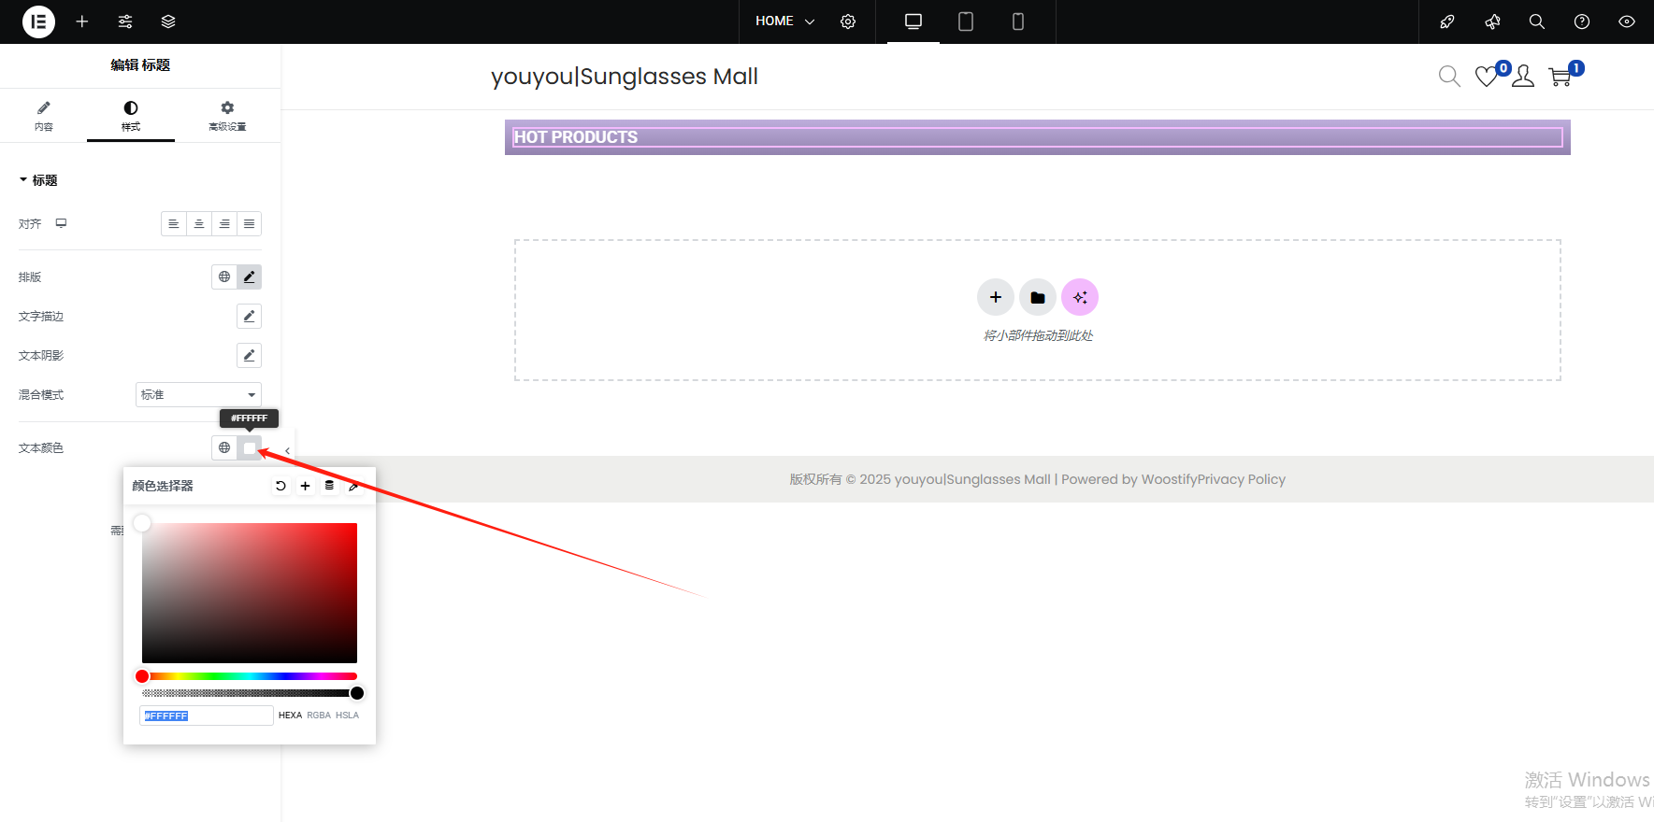Toggle the preview eye icon
The image size is (1654, 822).
1627,21
